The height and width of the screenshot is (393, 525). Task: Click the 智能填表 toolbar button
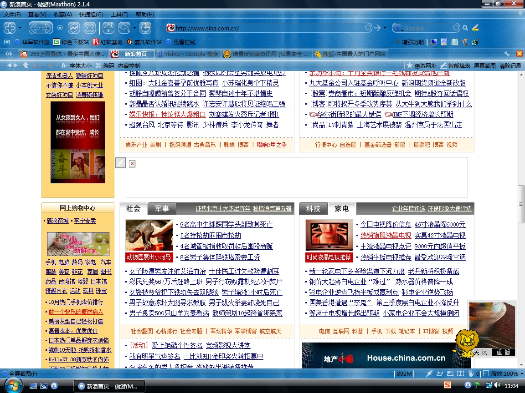point(455,66)
